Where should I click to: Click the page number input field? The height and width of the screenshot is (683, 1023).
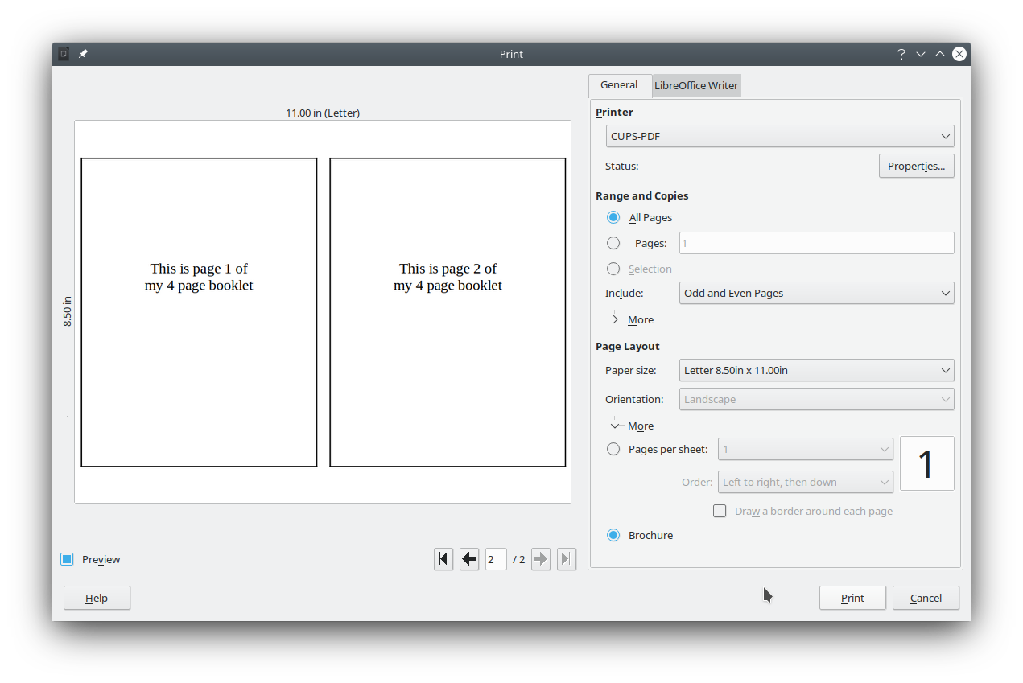point(496,558)
